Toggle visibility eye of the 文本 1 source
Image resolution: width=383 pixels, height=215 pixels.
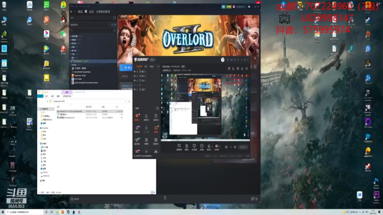tap(135, 80)
